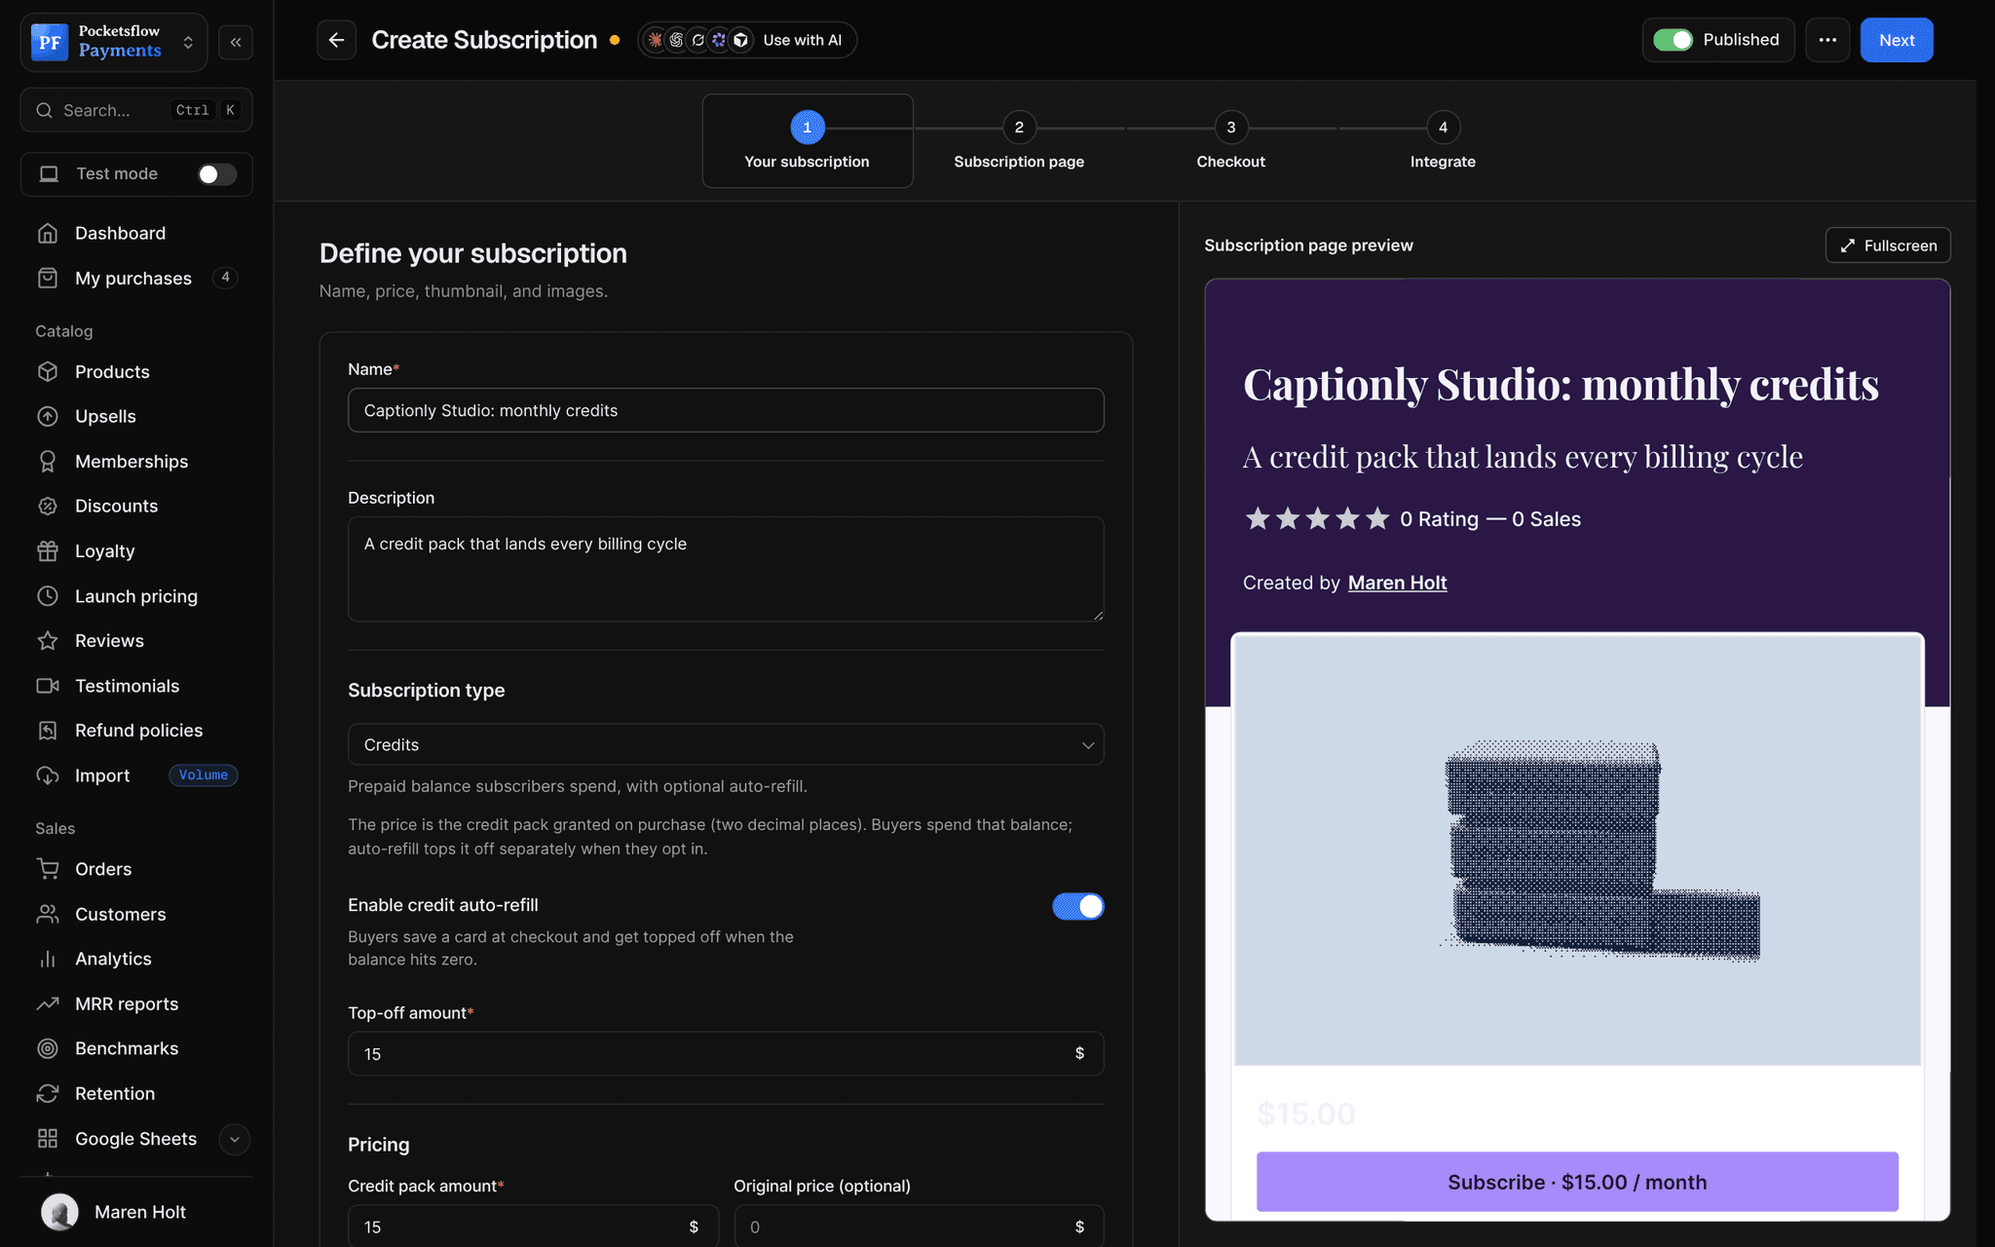Screen dimensions: 1995x1247
Task: Focus the Search box in sidebar
Action: (136, 110)
